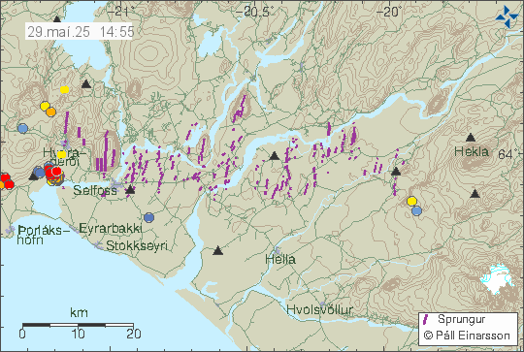524x352 pixels.
Task: Click the station triangle right of the northern yellow quake
Action: [x=86, y=83]
